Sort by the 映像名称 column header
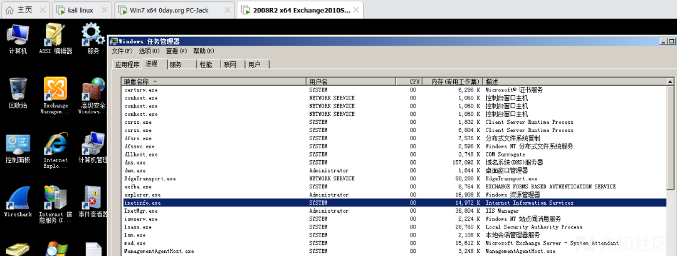This screenshot has height=256, width=677. tap(214, 81)
